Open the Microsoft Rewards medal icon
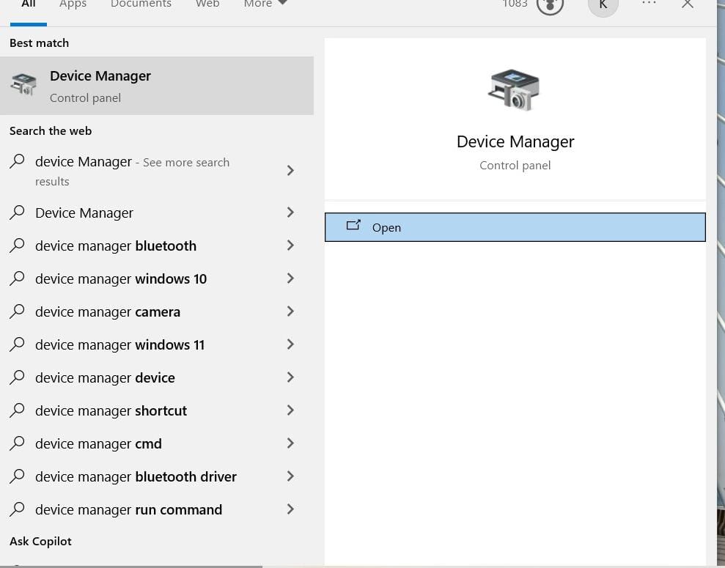Viewport: 725px width, 568px height. (x=550, y=4)
